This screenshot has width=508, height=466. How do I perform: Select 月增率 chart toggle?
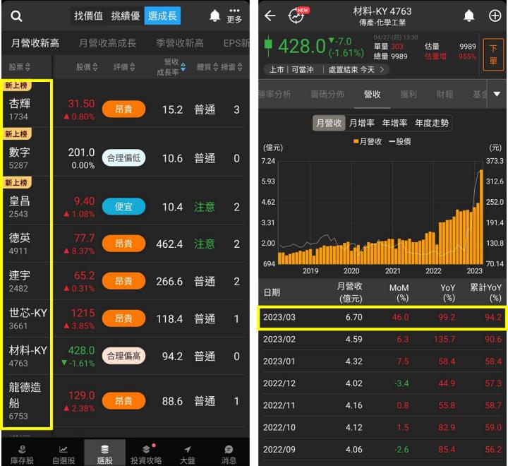coord(361,123)
